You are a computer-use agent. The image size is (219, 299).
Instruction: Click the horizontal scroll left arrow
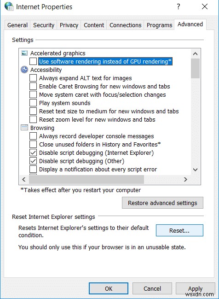pos(24,179)
